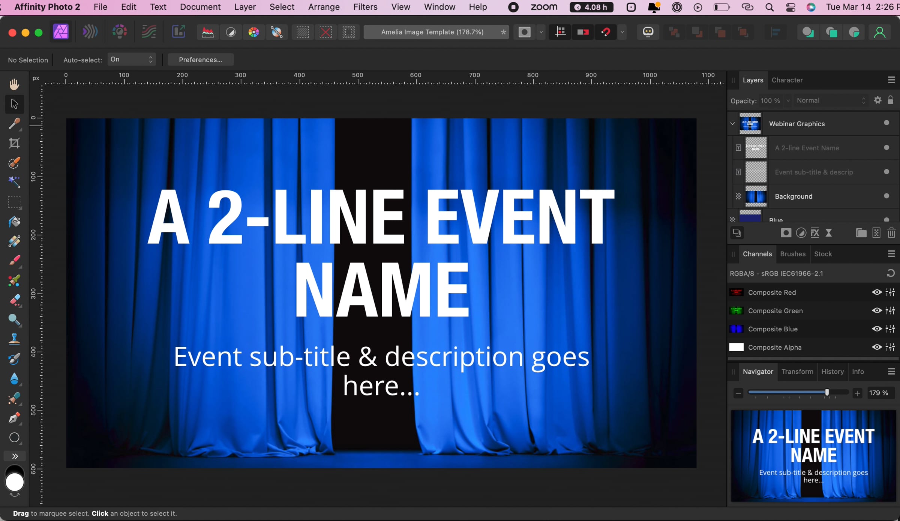Select the Pen tool
This screenshot has width=900, height=521.
(x=14, y=418)
